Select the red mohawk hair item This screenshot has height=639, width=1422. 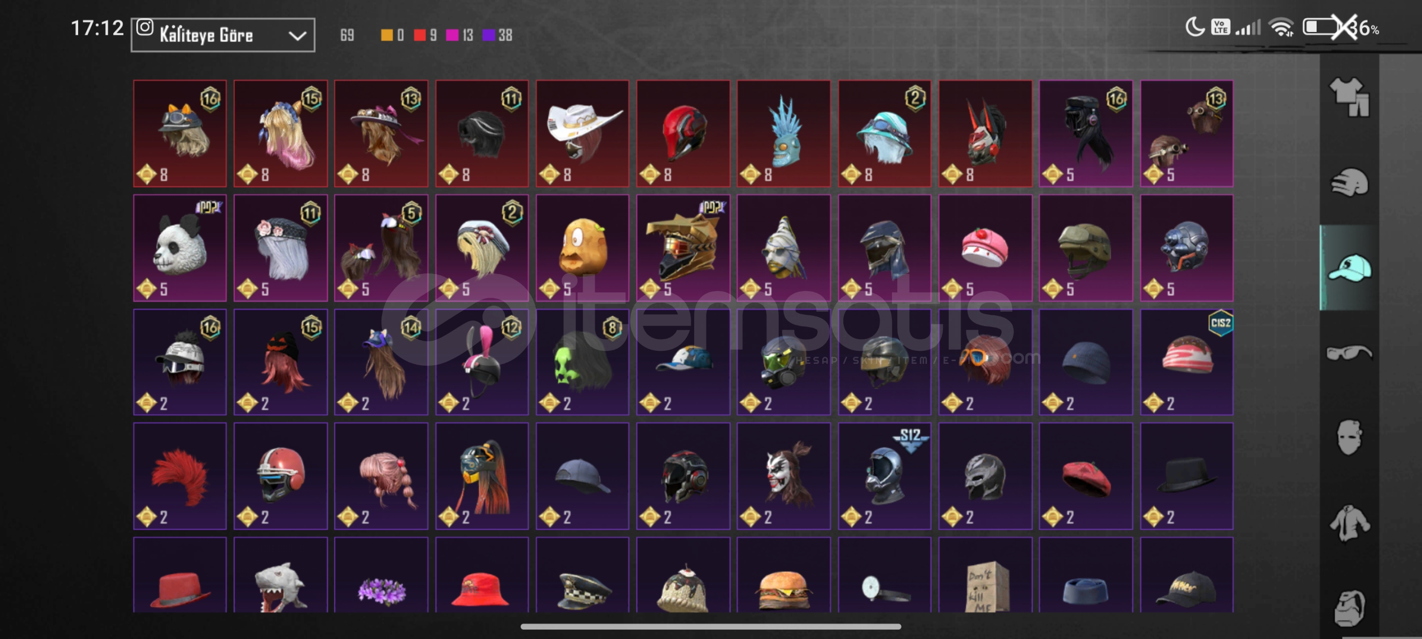coord(180,476)
